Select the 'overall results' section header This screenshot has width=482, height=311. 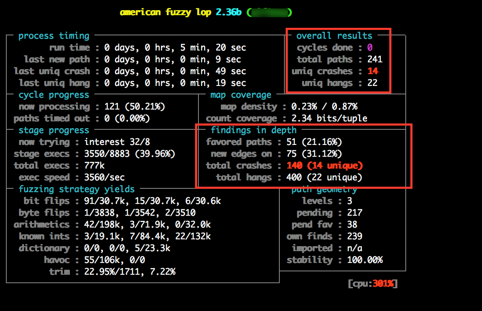[334, 36]
